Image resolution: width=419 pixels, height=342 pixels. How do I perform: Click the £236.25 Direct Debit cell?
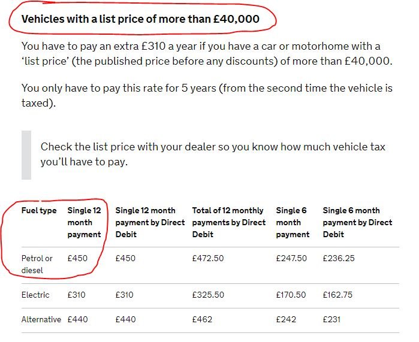point(339,258)
